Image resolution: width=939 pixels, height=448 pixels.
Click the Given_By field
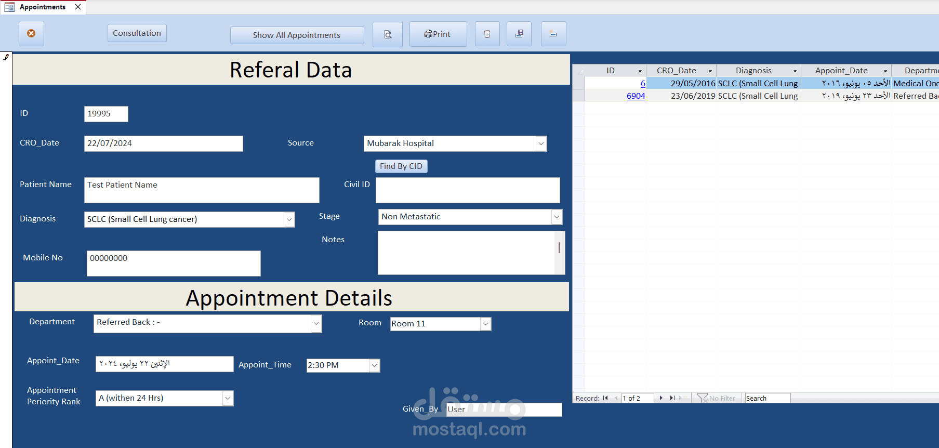(x=504, y=410)
